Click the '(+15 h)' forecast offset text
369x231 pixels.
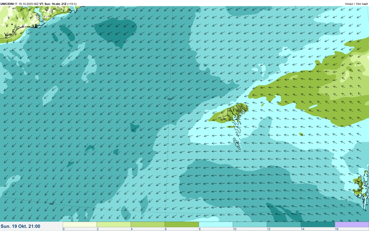(x=72, y=4)
